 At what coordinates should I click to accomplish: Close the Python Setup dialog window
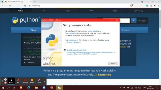pyautogui.click(x=117, y=20)
